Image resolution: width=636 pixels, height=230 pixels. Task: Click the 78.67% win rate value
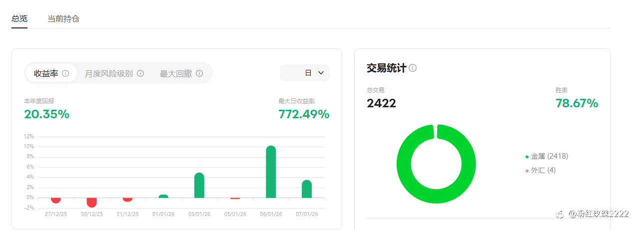point(577,103)
